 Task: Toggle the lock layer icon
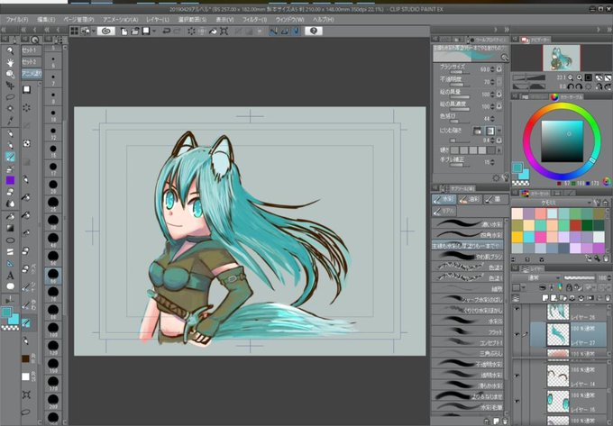(569, 288)
